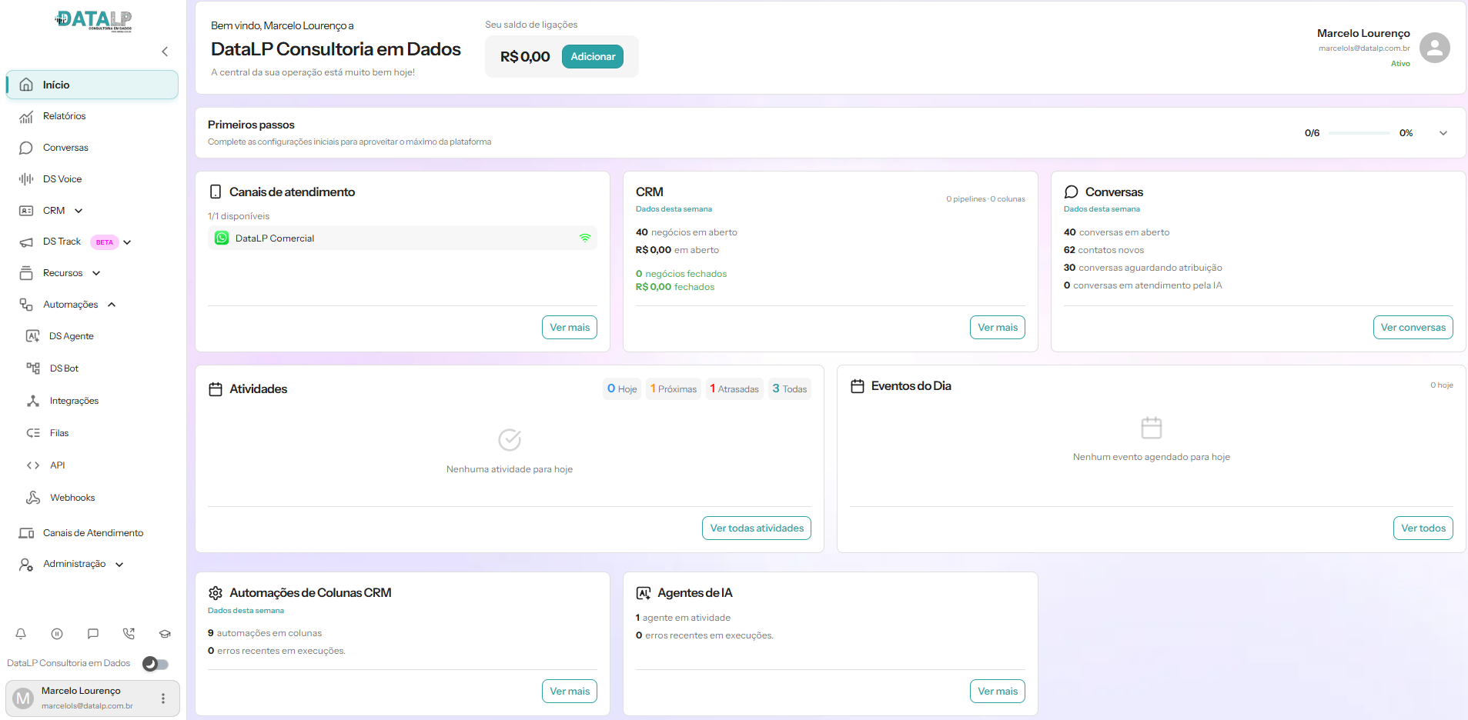The height and width of the screenshot is (720, 1468).
Task: Expand the Recursos submenu chevron
Action: [x=96, y=273]
